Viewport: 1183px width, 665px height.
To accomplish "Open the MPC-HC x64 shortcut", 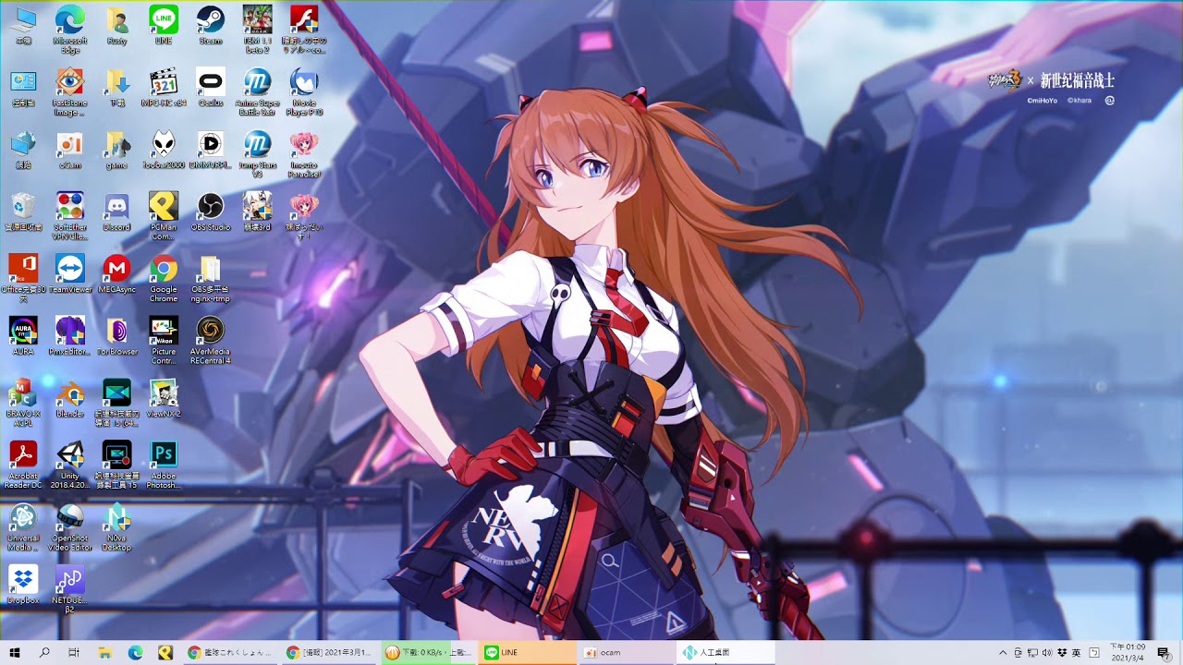I will (164, 89).
